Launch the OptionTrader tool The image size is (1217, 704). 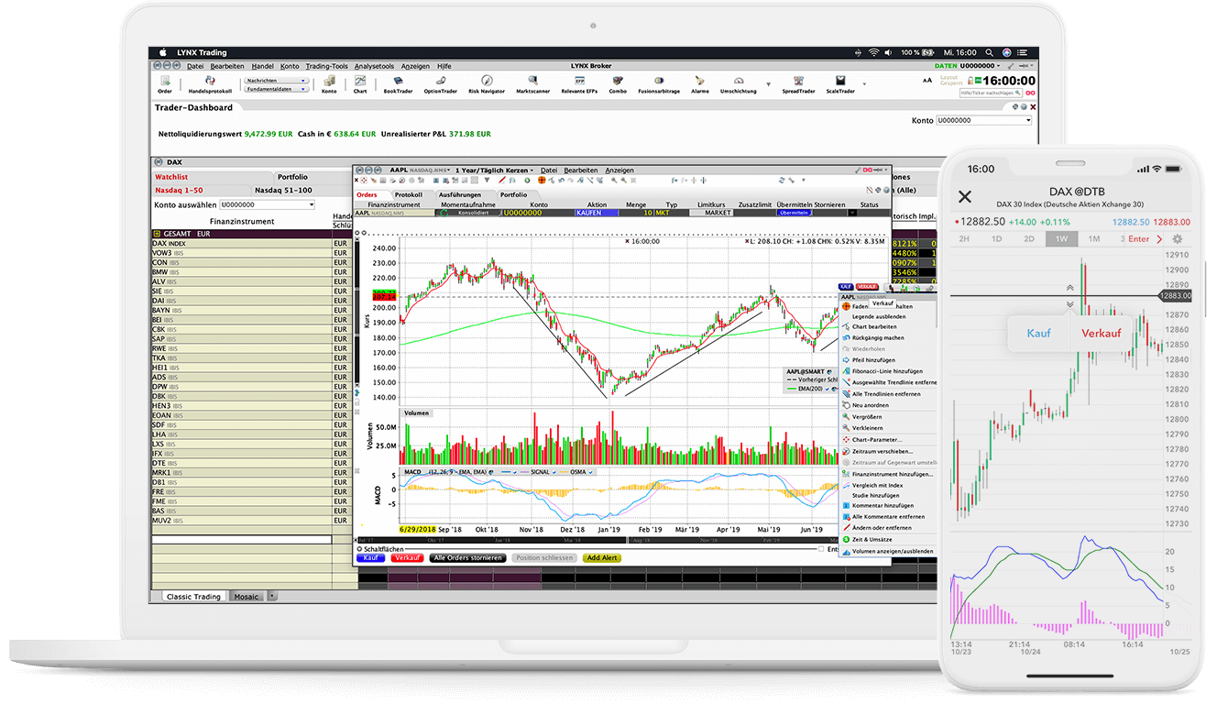pos(440,83)
